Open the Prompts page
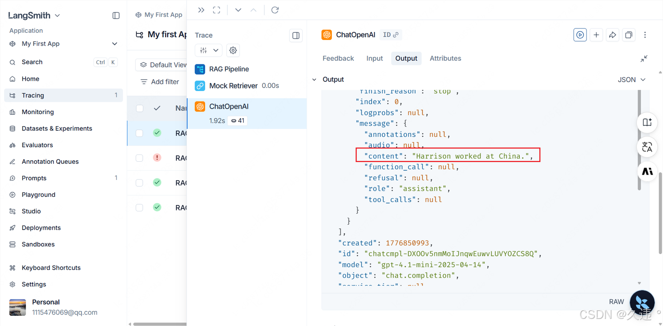663x326 pixels. pos(63,178)
